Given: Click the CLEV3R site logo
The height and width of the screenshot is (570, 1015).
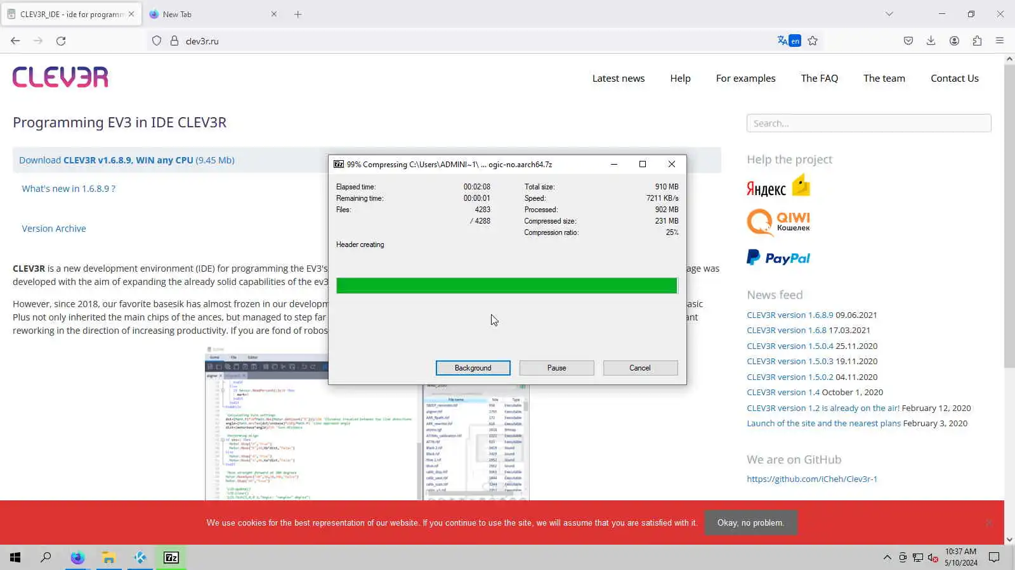Looking at the screenshot, I should coord(60,77).
